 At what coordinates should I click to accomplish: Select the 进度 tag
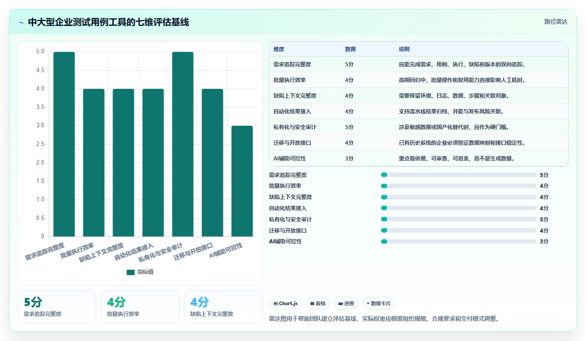pos(346,303)
